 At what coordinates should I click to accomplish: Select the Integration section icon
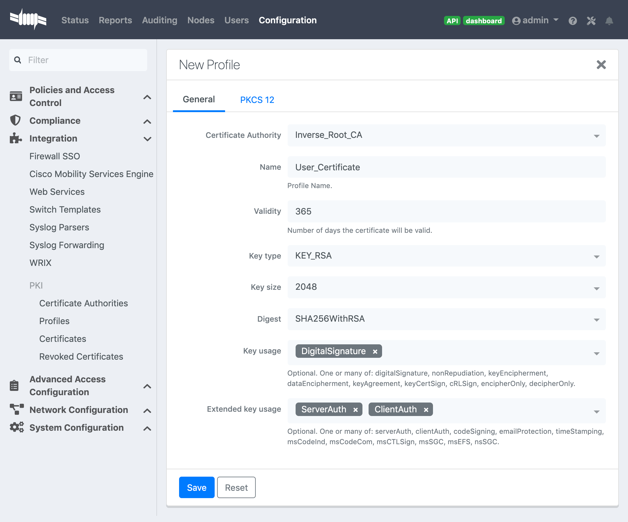[15, 138]
